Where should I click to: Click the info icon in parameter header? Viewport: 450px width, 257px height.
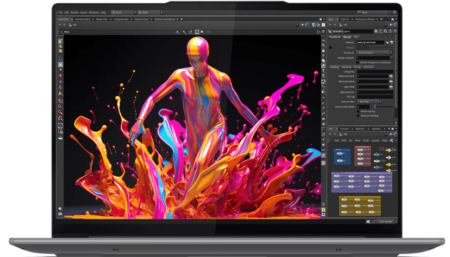pyautogui.click(x=390, y=31)
